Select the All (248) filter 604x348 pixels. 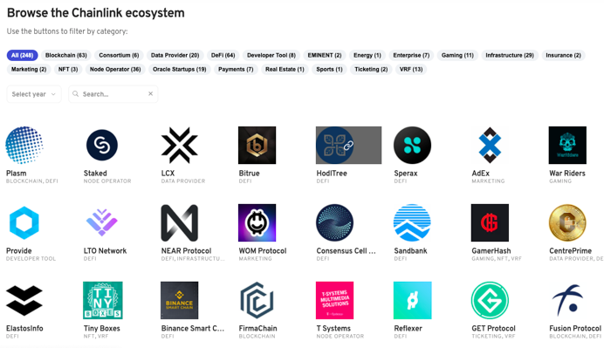(x=23, y=56)
